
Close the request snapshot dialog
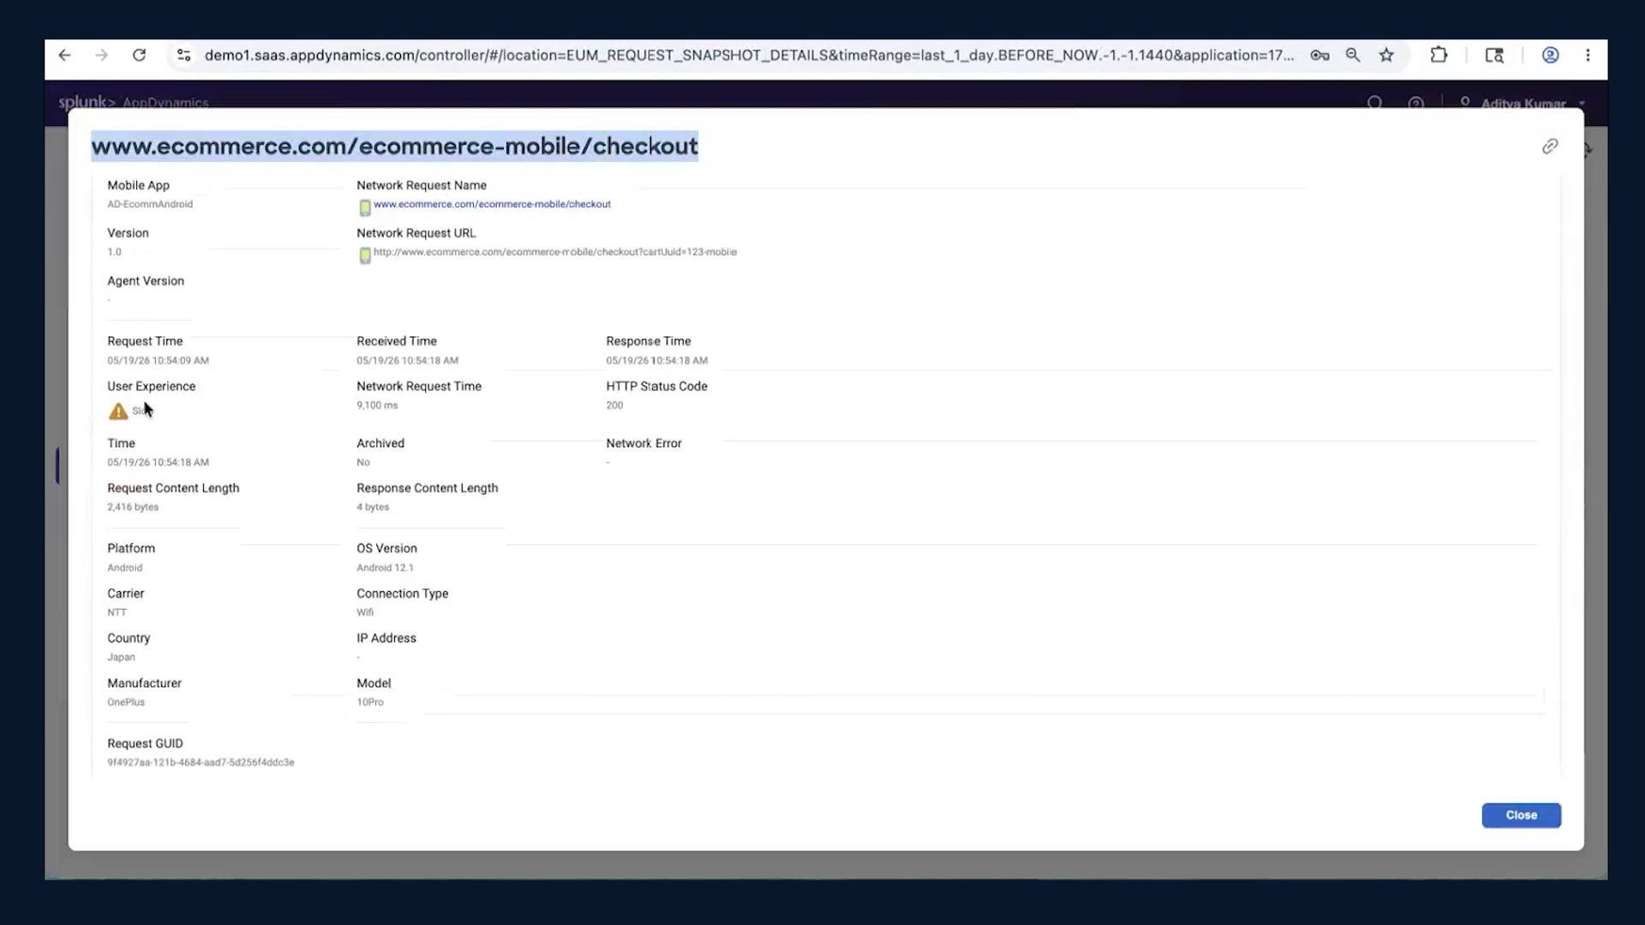[1521, 815]
